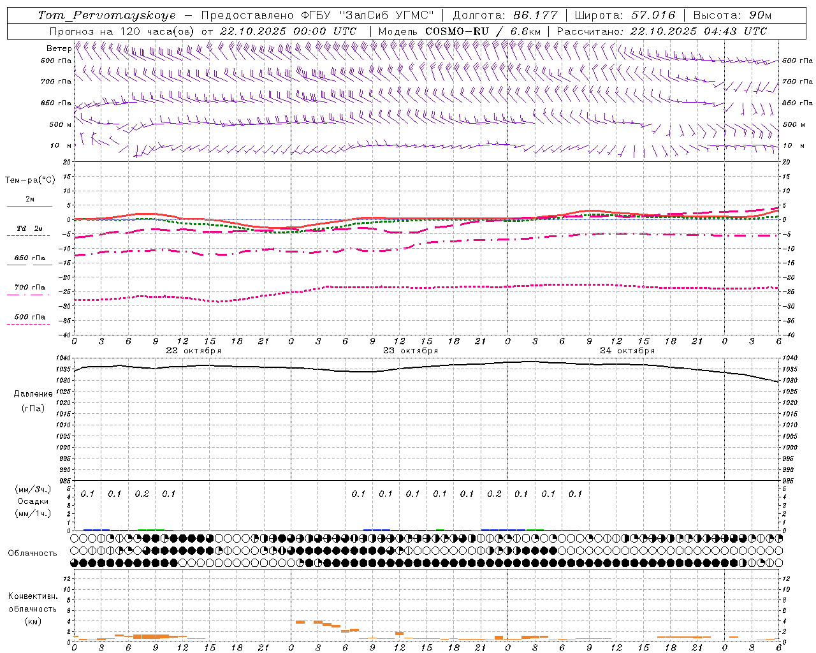Click the (гПа) unit under Давление
The width and height of the screenshot is (816, 653).
33,409
